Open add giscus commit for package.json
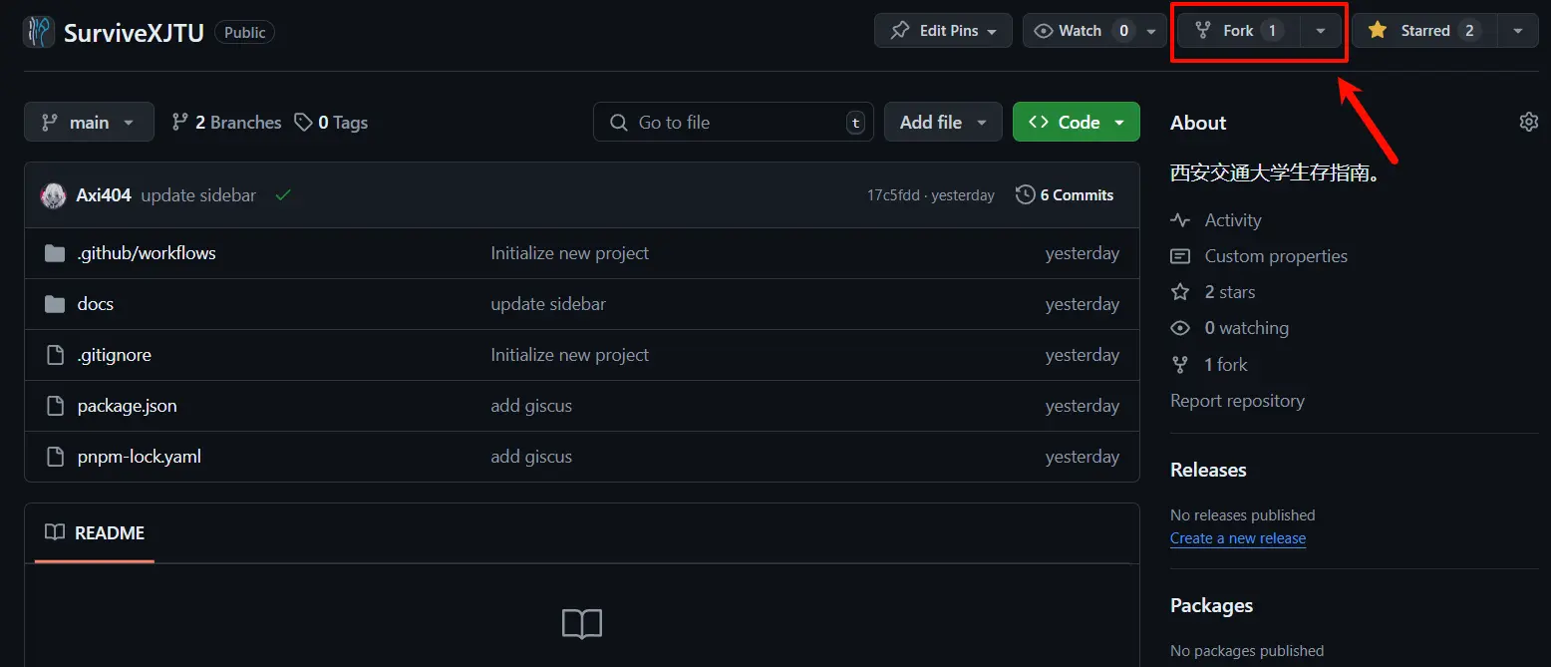This screenshot has height=667, width=1551. pyautogui.click(x=531, y=406)
